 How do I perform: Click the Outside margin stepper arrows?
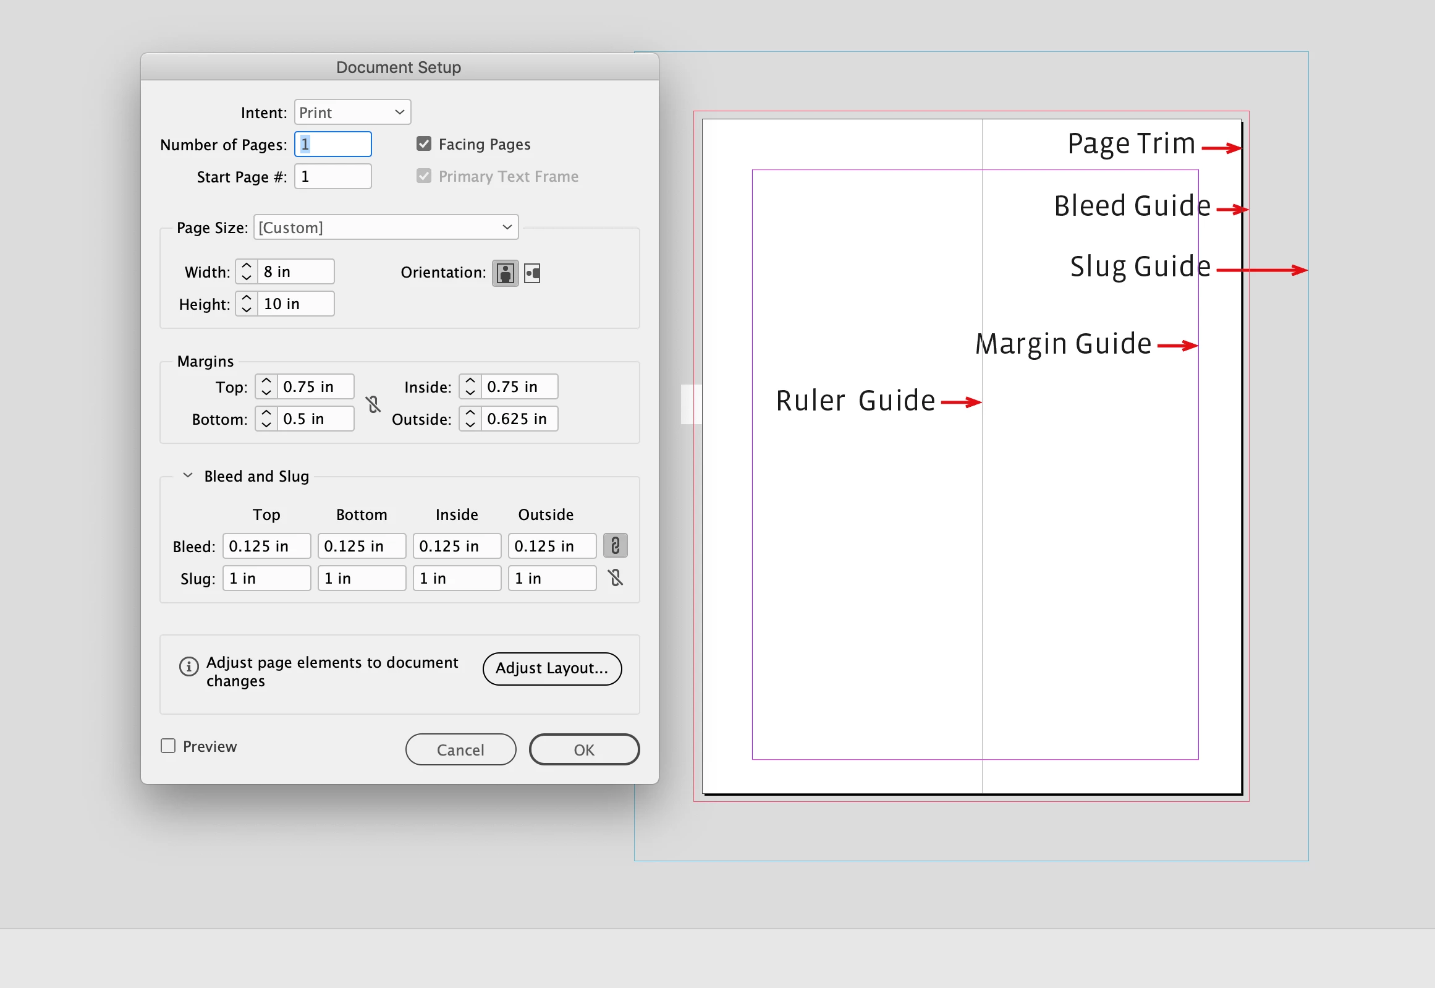[470, 419]
